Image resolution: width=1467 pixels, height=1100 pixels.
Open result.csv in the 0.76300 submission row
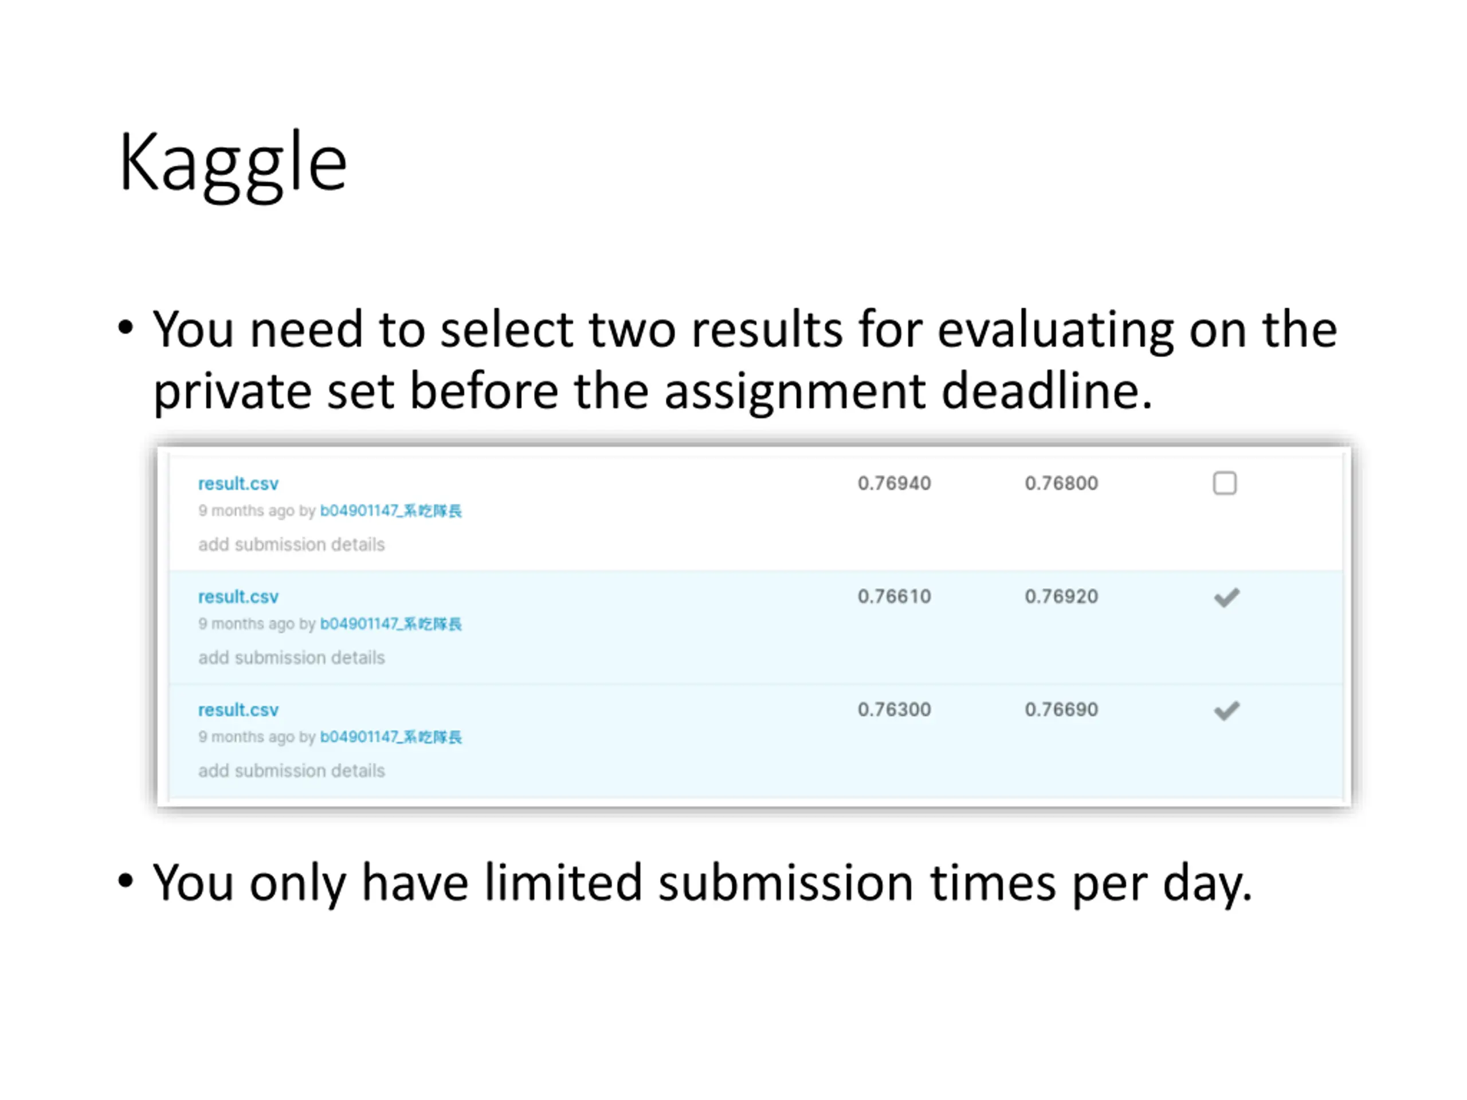[238, 710]
